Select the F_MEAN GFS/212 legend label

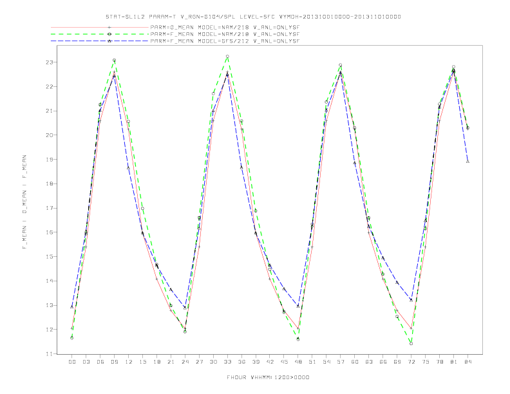(225, 41)
